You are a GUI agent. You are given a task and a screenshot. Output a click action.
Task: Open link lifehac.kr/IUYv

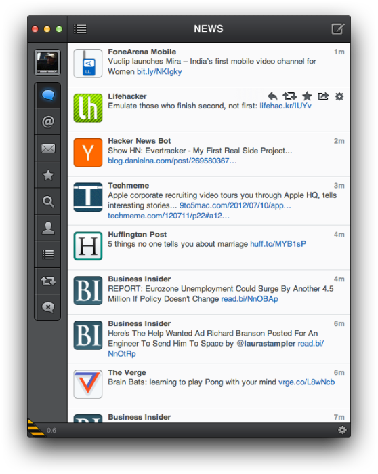pos(285,106)
